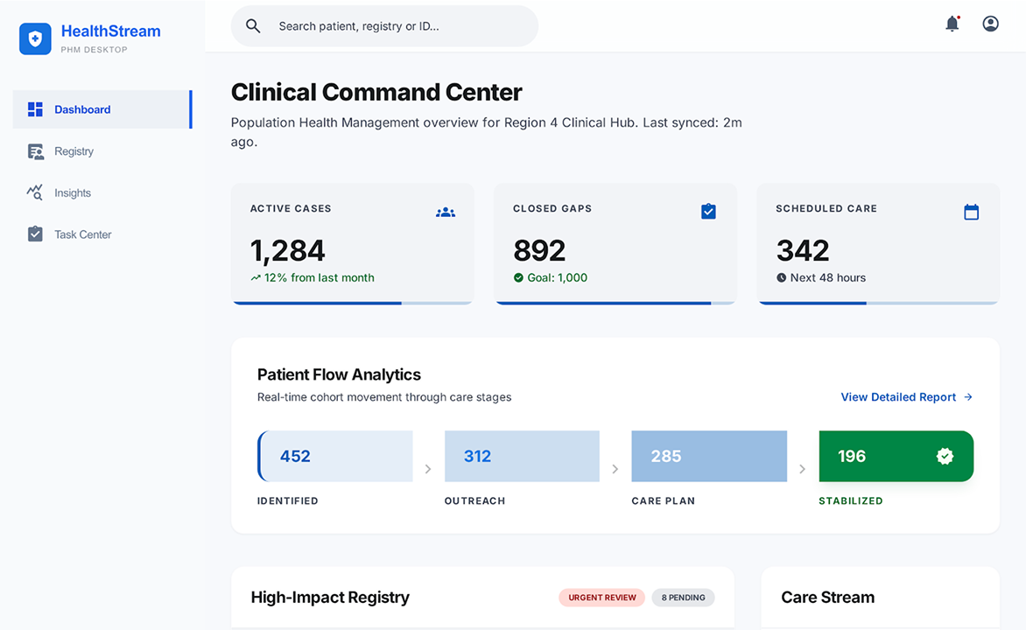The width and height of the screenshot is (1026, 630).
Task: Open the notifications bell with red alert dot
Action: click(952, 24)
